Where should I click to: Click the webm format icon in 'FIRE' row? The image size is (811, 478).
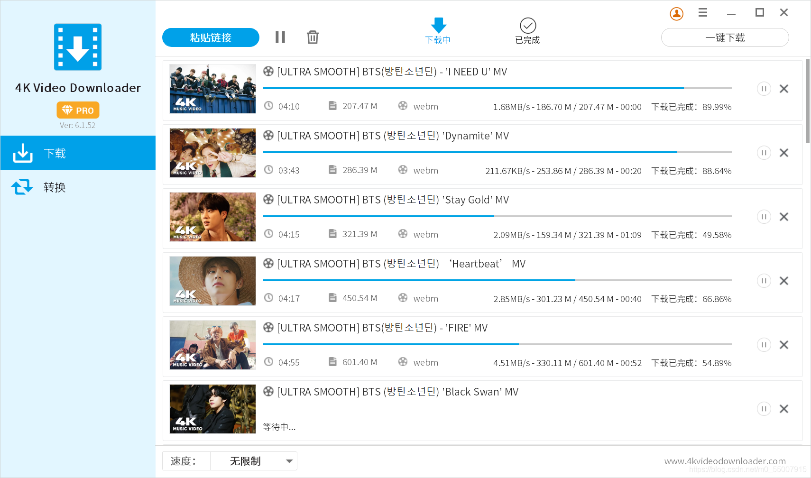pyautogui.click(x=403, y=361)
